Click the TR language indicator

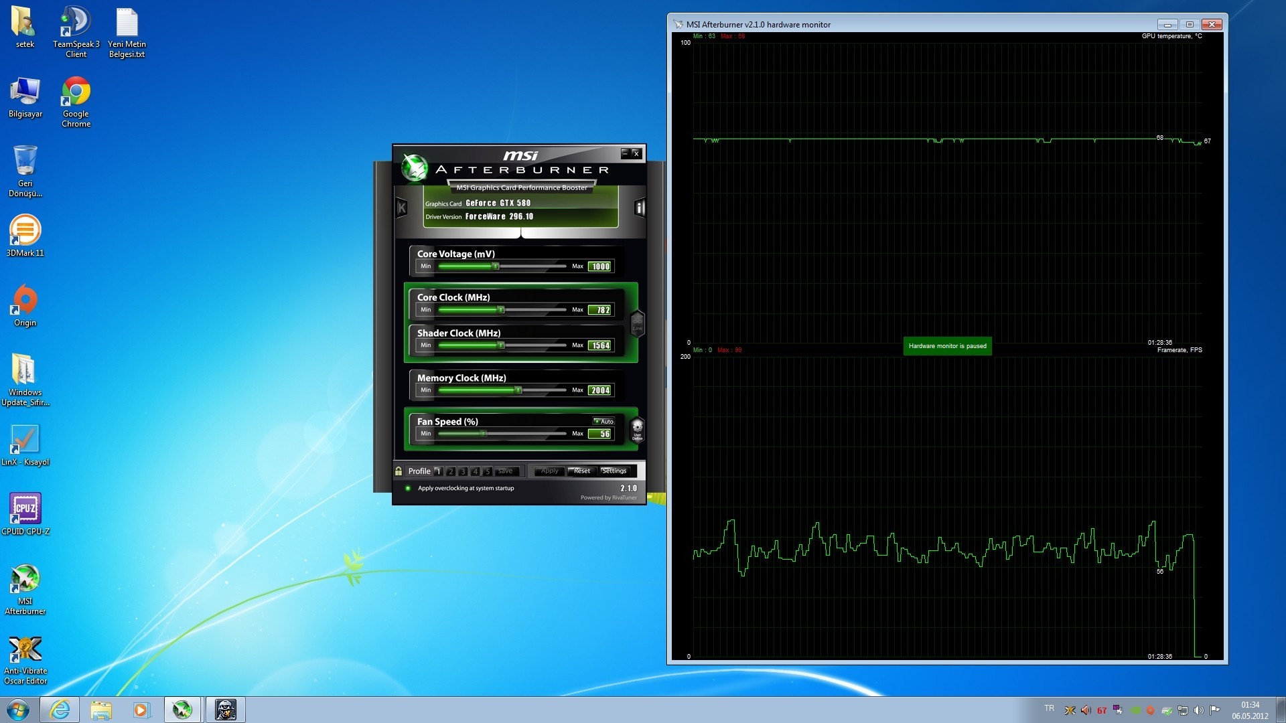[x=1049, y=708]
